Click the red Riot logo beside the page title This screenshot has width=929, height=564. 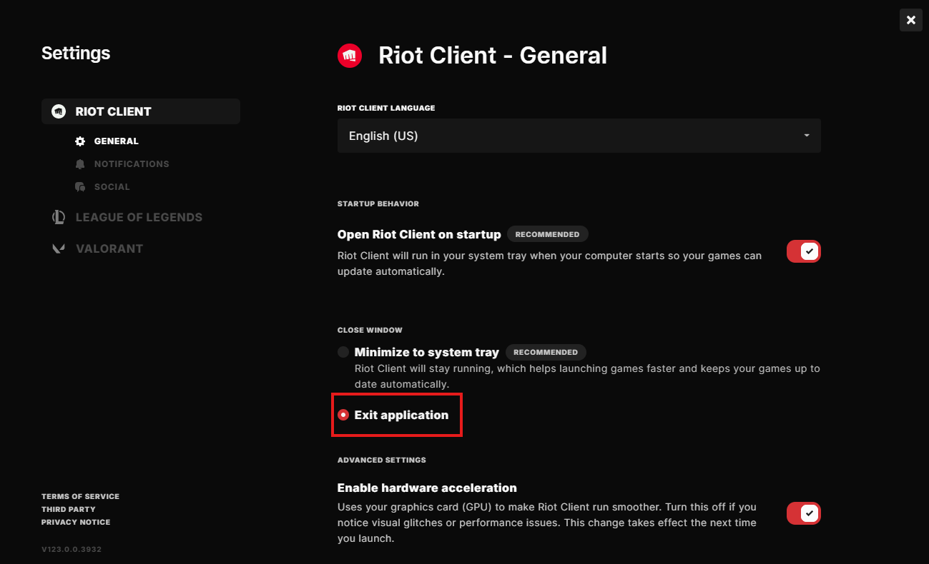tap(350, 56)
